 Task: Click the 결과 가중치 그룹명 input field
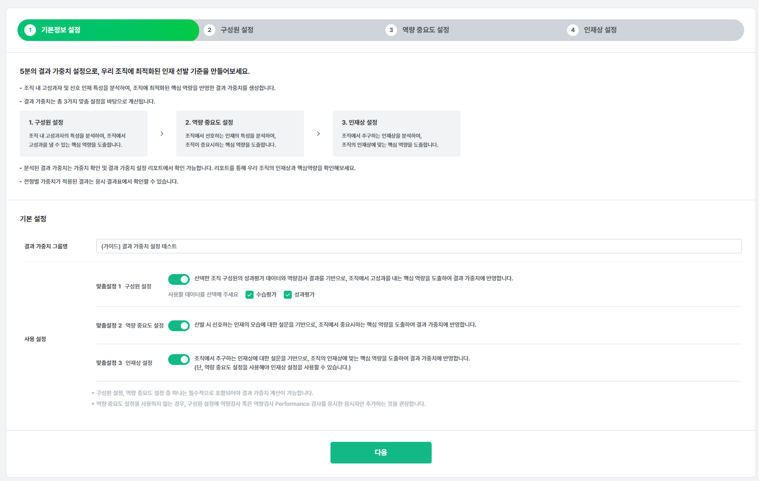pyautogui.click(x=418, y=246)
